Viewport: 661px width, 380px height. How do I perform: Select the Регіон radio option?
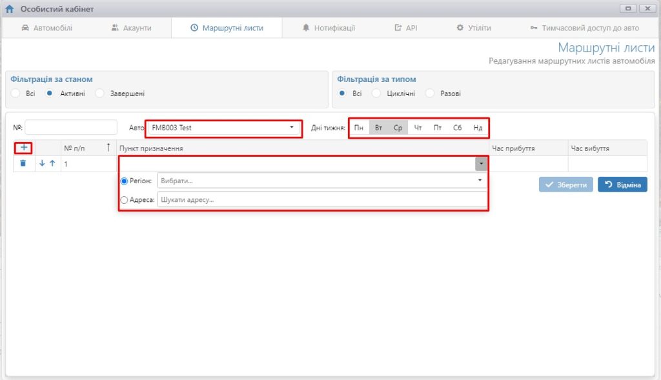pyautogui.click(x=124, y=181)
